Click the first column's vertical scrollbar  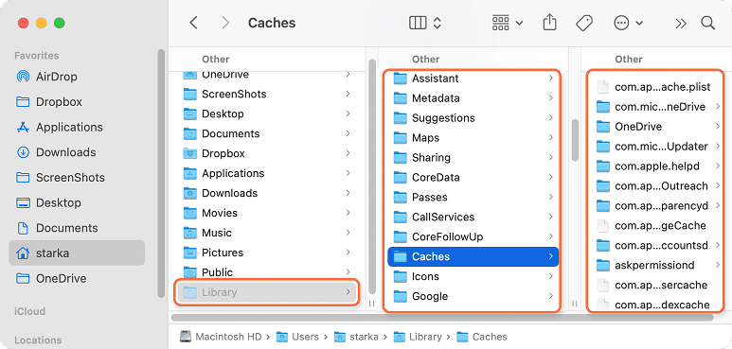(372, 176)
